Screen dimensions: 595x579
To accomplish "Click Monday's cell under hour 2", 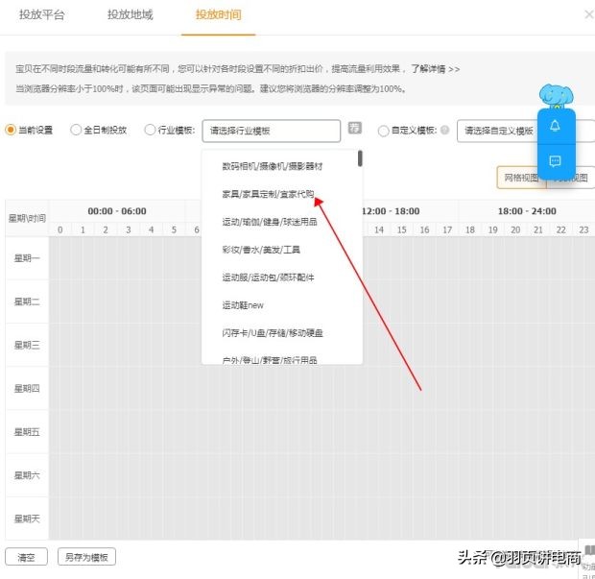I will pyautogui.click(x=106, y=258).
